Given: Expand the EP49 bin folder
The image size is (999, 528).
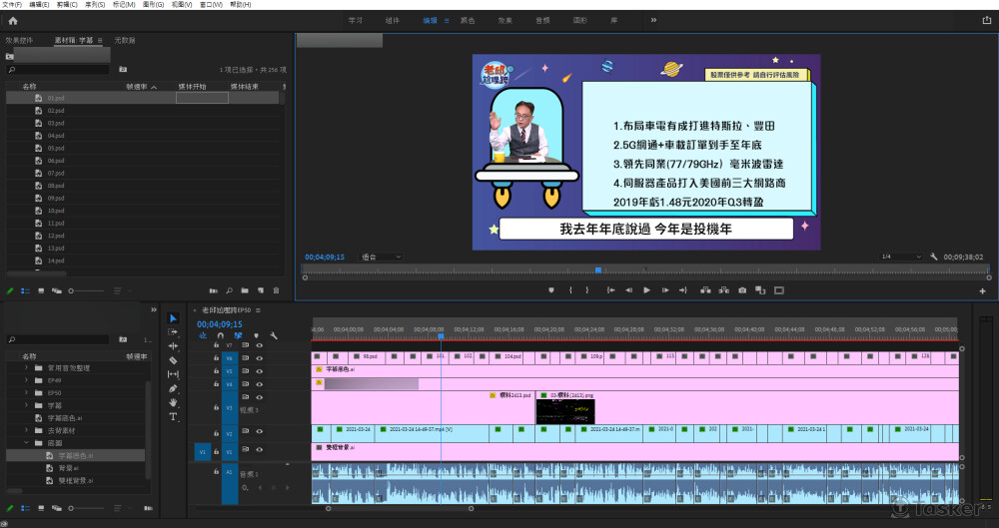Looking at the screenshot, I should pos(26,380).
